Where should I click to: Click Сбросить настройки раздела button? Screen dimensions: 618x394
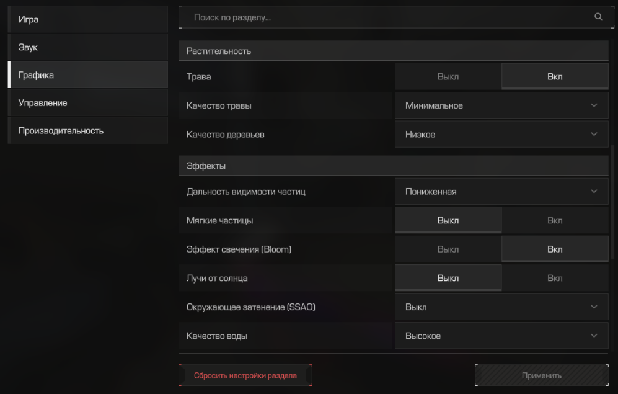(x=245, y=375)
